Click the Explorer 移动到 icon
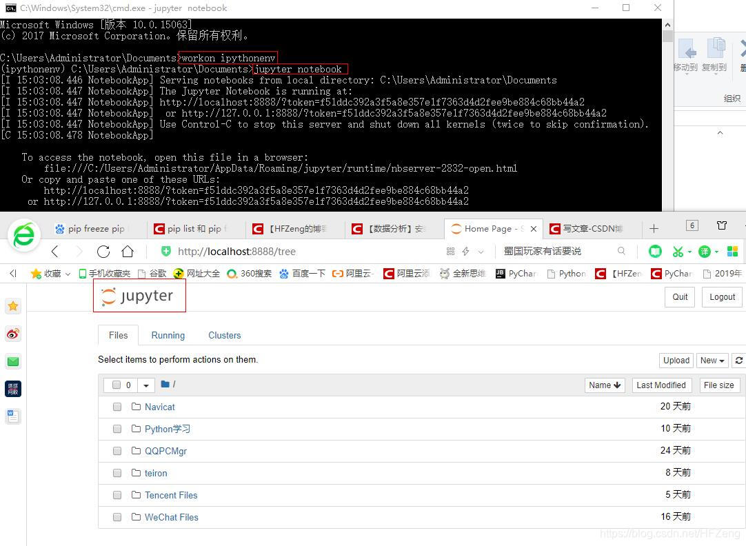The image size is (746, 546). coord(685,54)
